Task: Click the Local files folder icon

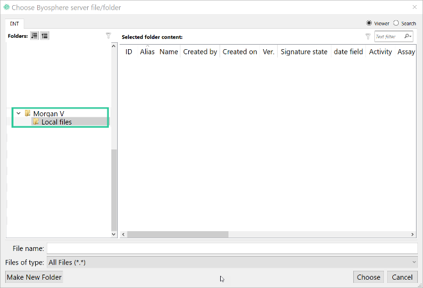Action: (36, 122)
